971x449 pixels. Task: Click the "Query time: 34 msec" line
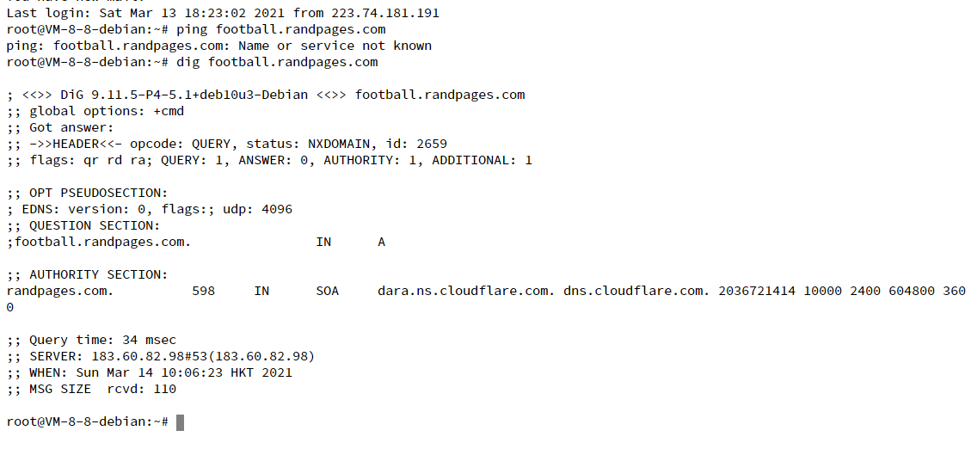pyautogui.click(x=102, y=340)
